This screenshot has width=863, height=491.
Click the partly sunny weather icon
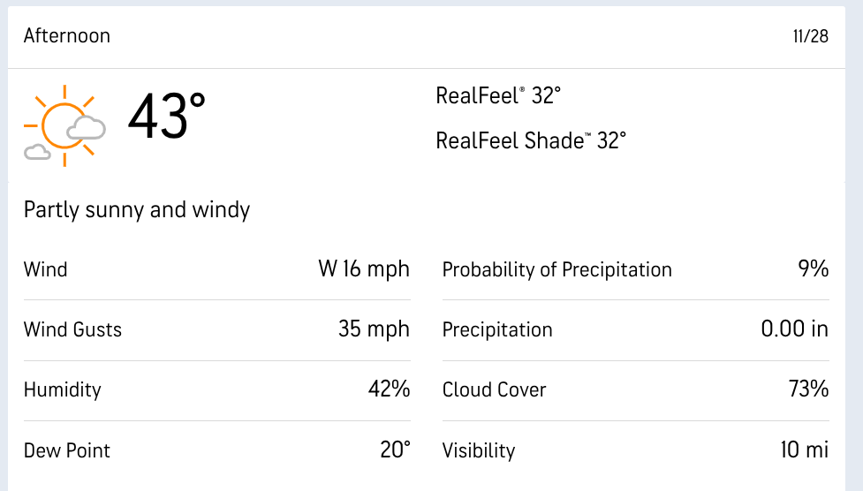click(x=64, y=125)
